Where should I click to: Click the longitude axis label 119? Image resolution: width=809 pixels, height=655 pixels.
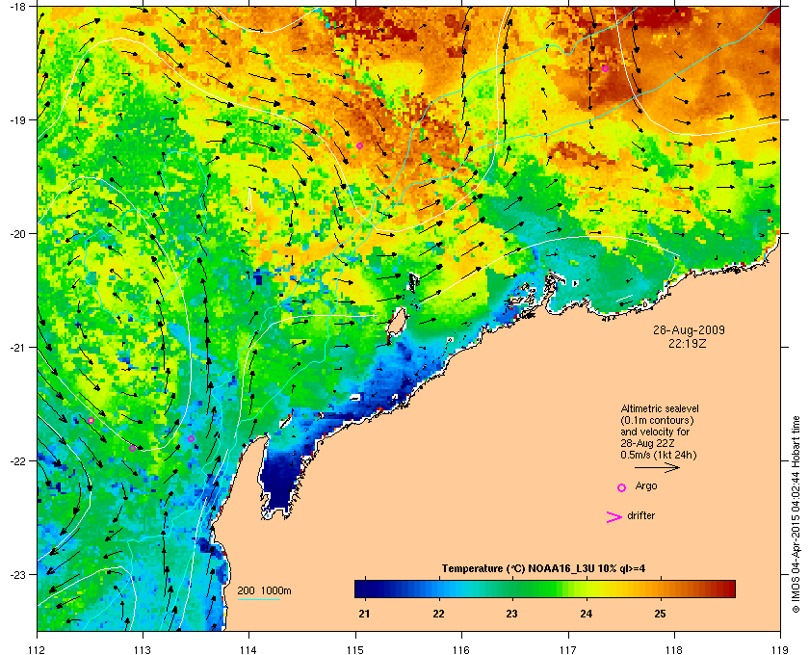780,650
